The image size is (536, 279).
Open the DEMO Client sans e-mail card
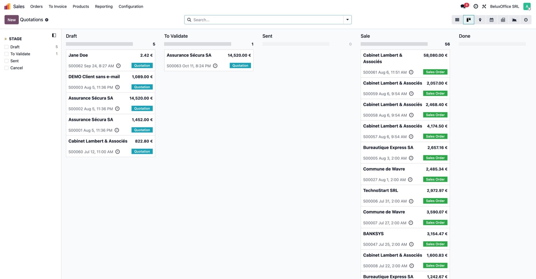111,82
